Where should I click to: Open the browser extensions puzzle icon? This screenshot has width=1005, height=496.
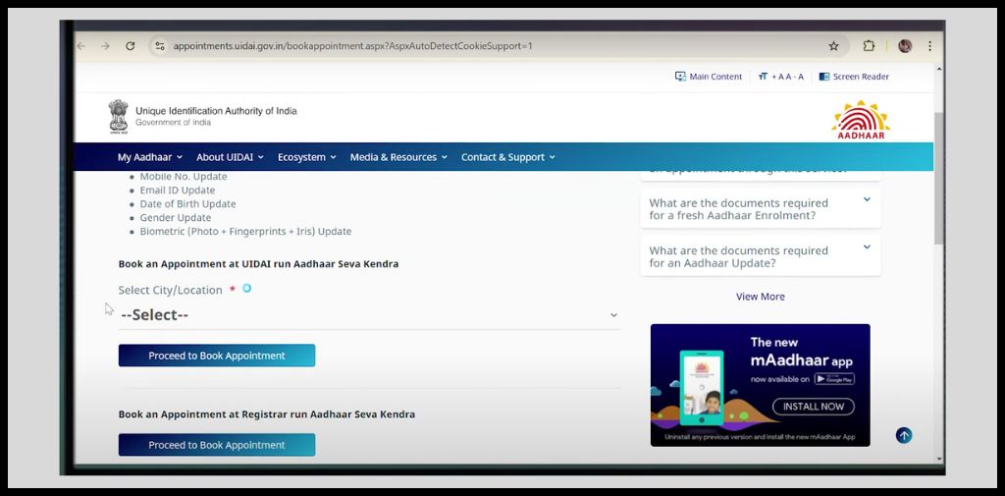click(869, 46)
